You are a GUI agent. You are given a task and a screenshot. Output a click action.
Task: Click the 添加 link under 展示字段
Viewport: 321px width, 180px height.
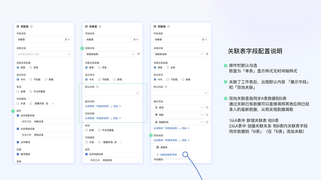(184, 128)
